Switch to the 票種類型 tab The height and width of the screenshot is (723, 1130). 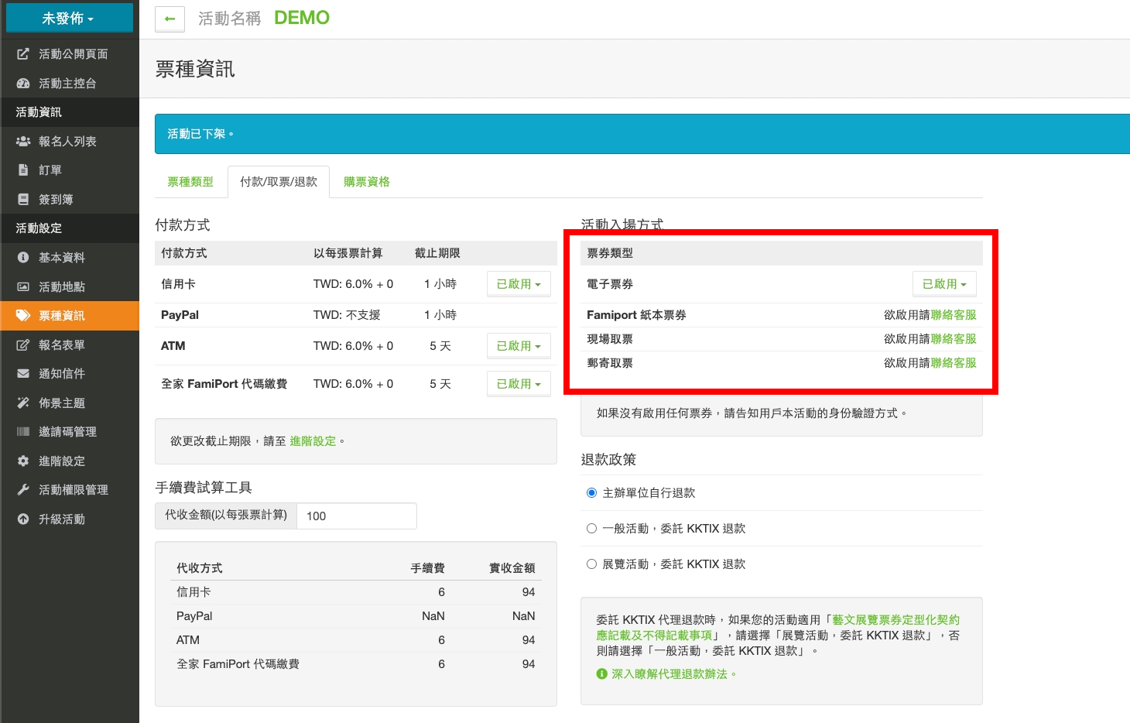click(190, 182)
